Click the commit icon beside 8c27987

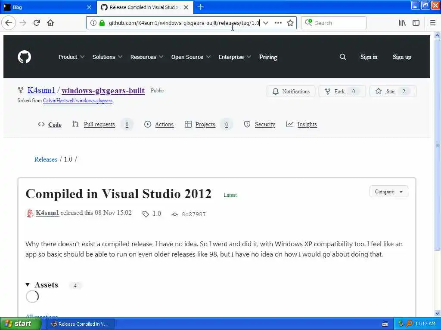(175, 214)
